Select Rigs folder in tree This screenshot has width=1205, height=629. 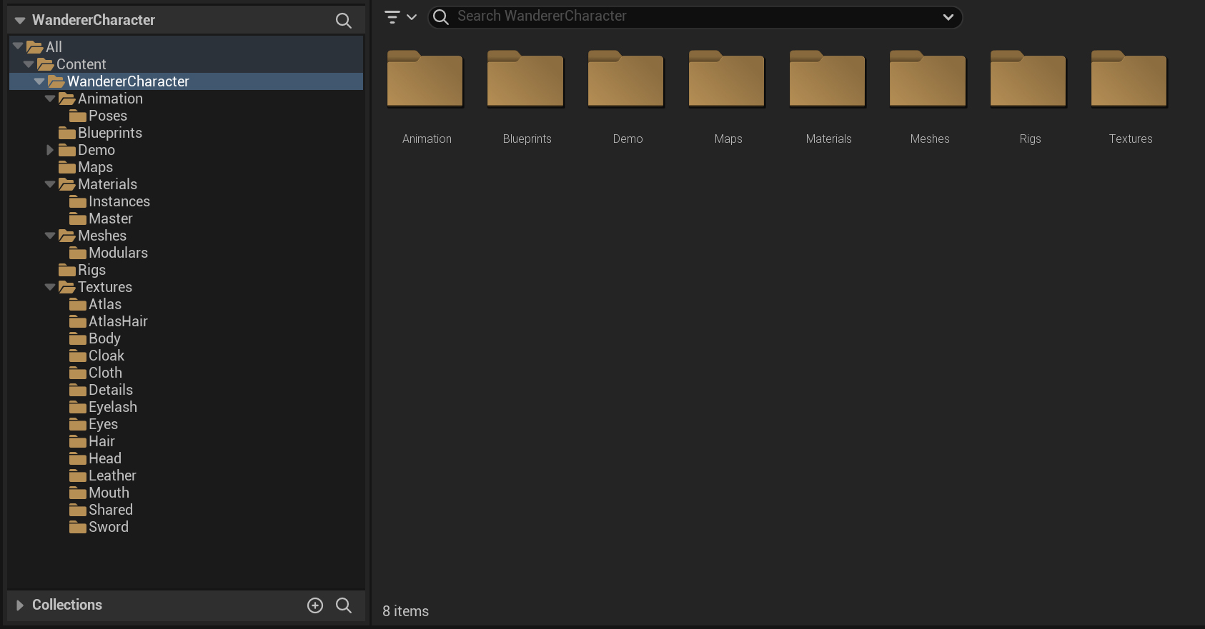[x=82, y=270]
